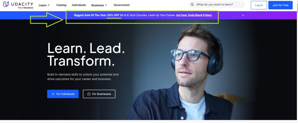Click the search magnifier icon
The image size is (298, 123).
point(192,5)
